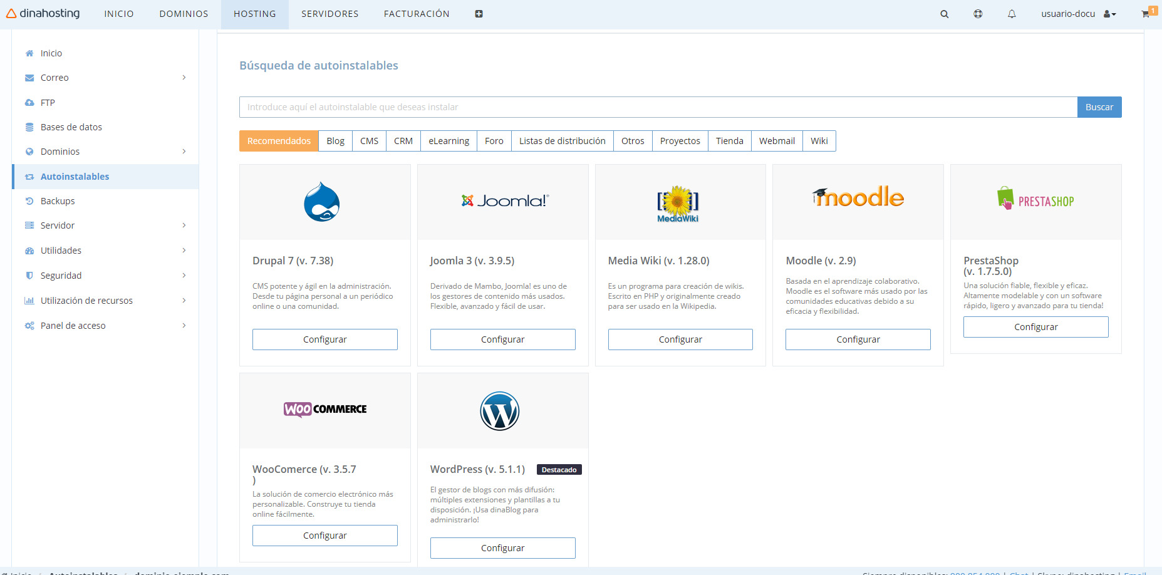
Task: Click the FTP cloud icon
Action: [x=29, y=103]
